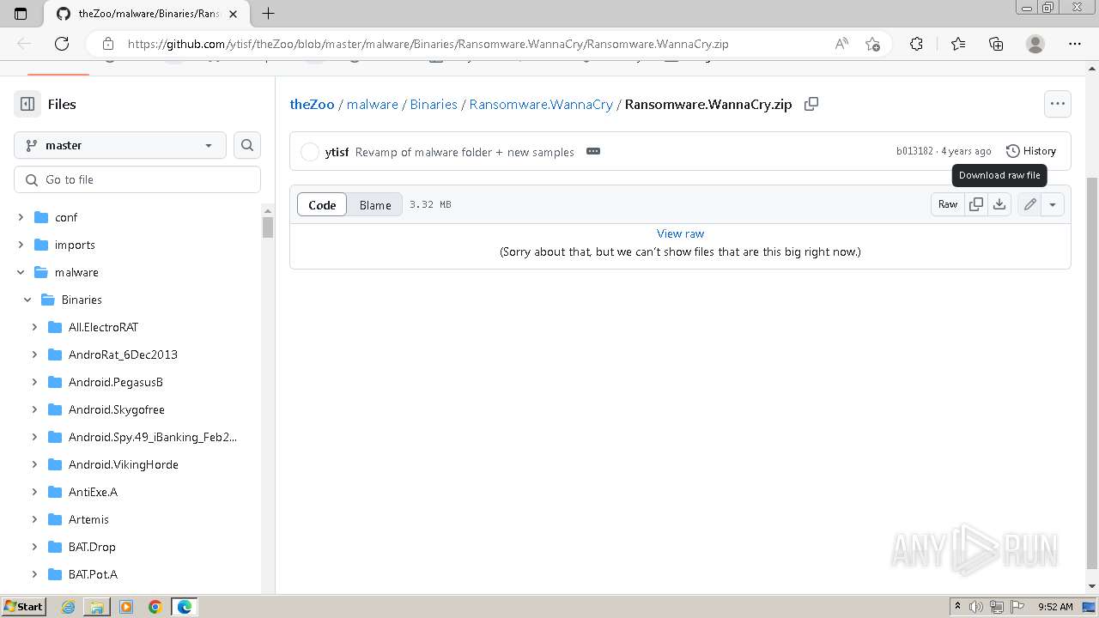Open the file search magnifier button
This screenshot has height=618, width=1099.
247,145
